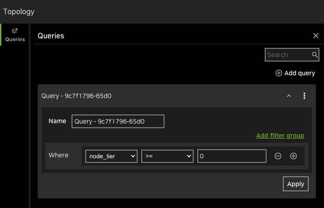This screenshot has height=208, width=324.
Task: Click the Queries icon in the left sidebar
Action: coord(15,31)
